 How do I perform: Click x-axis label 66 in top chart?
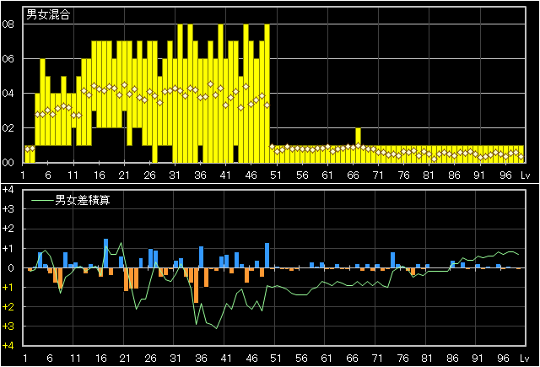click(x=353, y=175)
